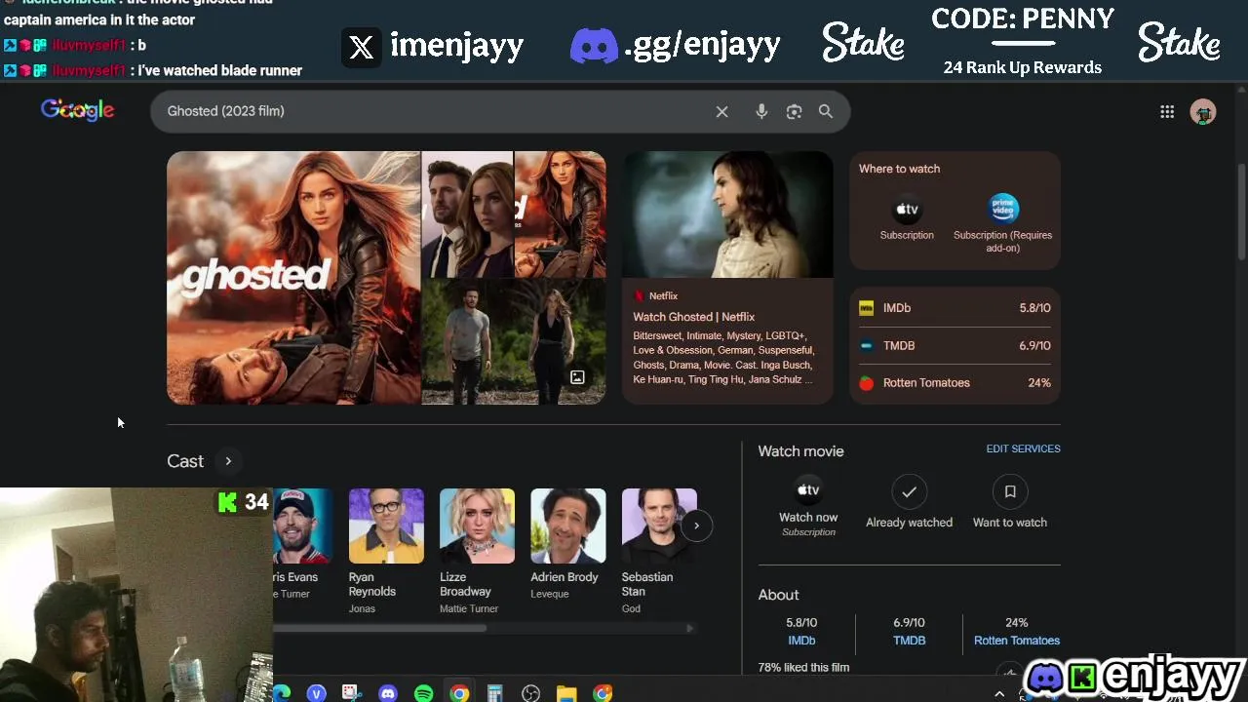Open Snipping Tool from the taskbar
Screen dimensions: 1248x702
[x=351, y=693]
